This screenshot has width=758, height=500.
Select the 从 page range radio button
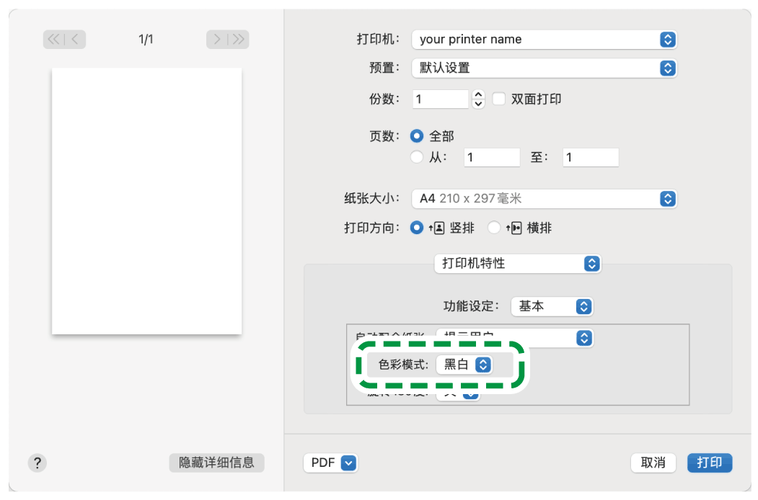(418, 157)
